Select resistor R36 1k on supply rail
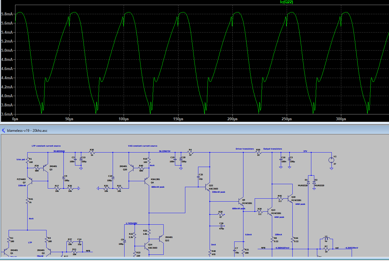 (92, 153)
